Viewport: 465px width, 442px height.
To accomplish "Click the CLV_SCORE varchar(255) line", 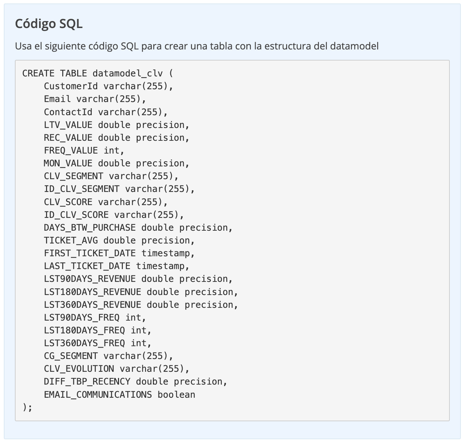I will coord(106,202).
